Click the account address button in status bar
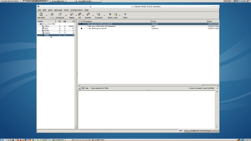Viewport: 251px width, 141px height. click(201, 130)
